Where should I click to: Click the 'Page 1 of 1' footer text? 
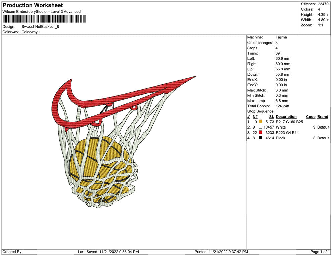tap(320, 252)
